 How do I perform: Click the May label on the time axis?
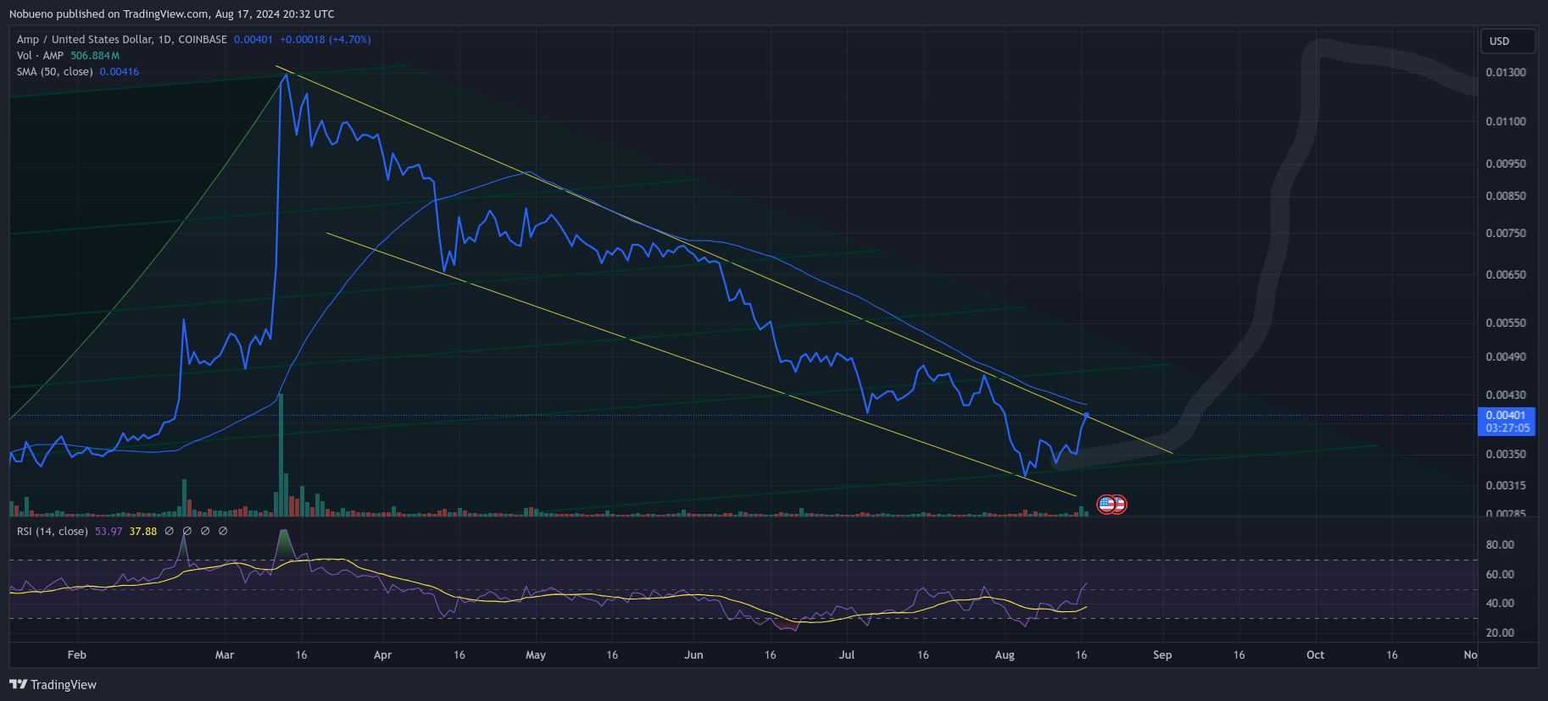[536, 654]
